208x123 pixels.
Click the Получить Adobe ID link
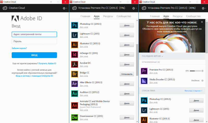47,63
